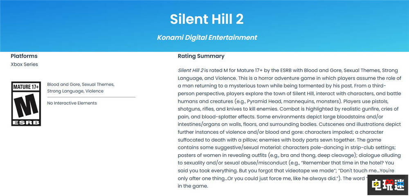Click the large M letter in rating badge
Image resolution: width=409 pixels, height=196 pixels.
pos(26,106)
